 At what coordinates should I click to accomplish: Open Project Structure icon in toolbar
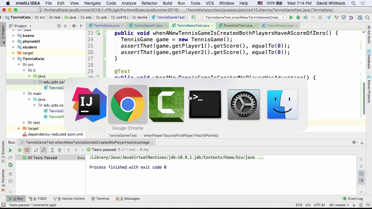[x=360, y=17]
